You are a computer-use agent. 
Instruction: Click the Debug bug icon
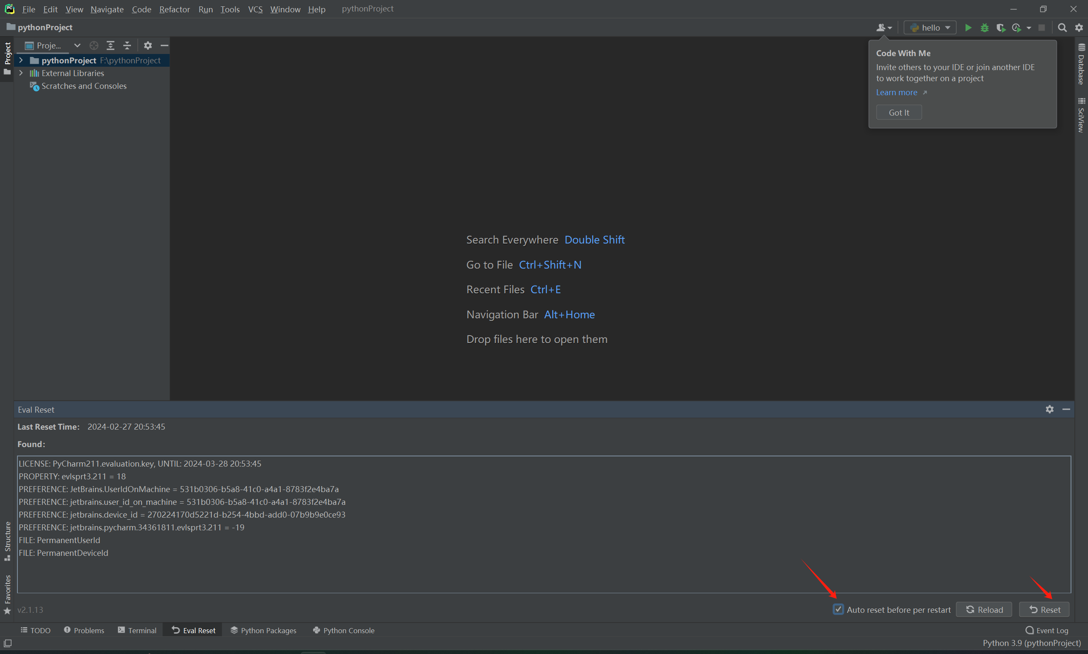point(984,28)
